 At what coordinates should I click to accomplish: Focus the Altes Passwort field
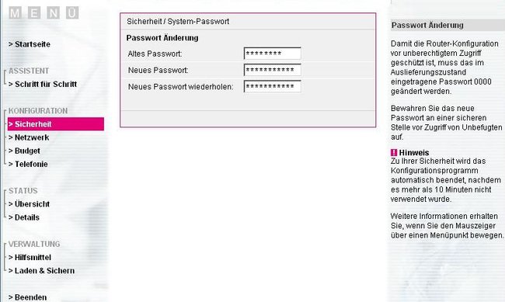coord(273,54)
